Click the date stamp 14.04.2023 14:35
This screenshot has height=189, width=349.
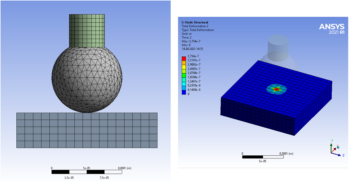[192, 49]
